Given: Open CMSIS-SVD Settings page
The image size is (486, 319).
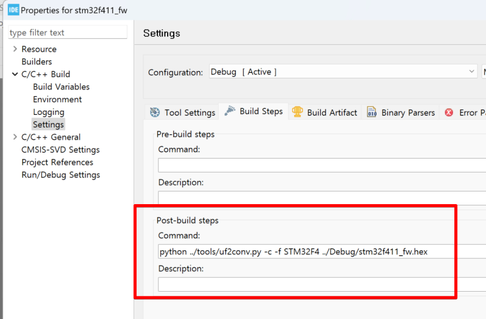Looking at the screenshot, I should pos(60,149).
